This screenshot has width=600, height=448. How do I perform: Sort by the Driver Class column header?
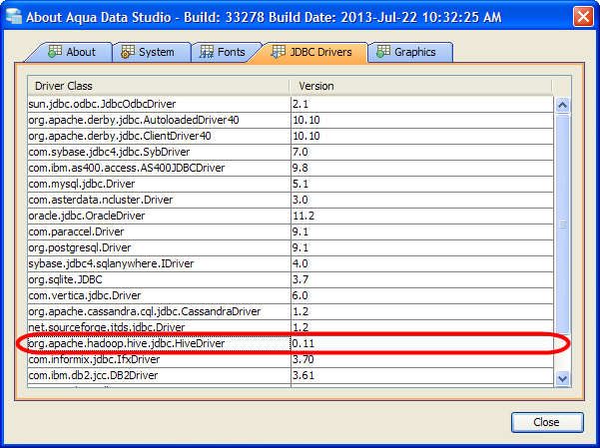[x=159, y=86]
